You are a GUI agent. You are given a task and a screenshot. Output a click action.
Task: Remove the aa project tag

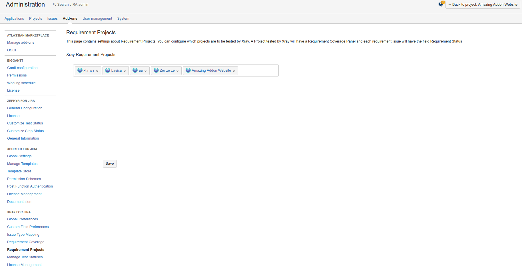pyautogui.click(x=146, y=71)
